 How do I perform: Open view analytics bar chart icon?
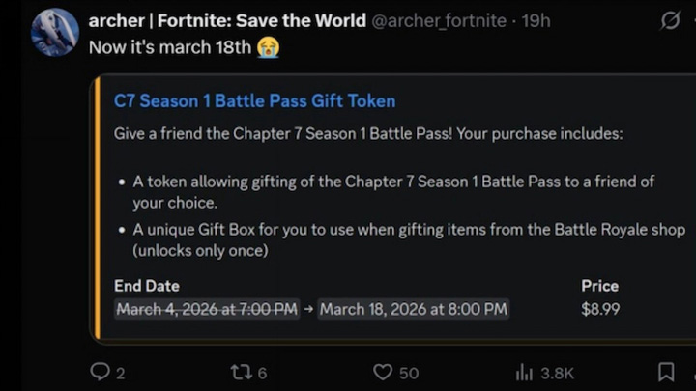point(525,373)
